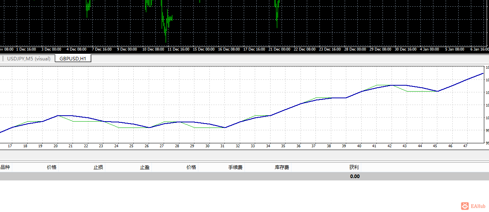
Task: Click the '30 Dec 16:00' time axis label
Action: pos(406,49)
